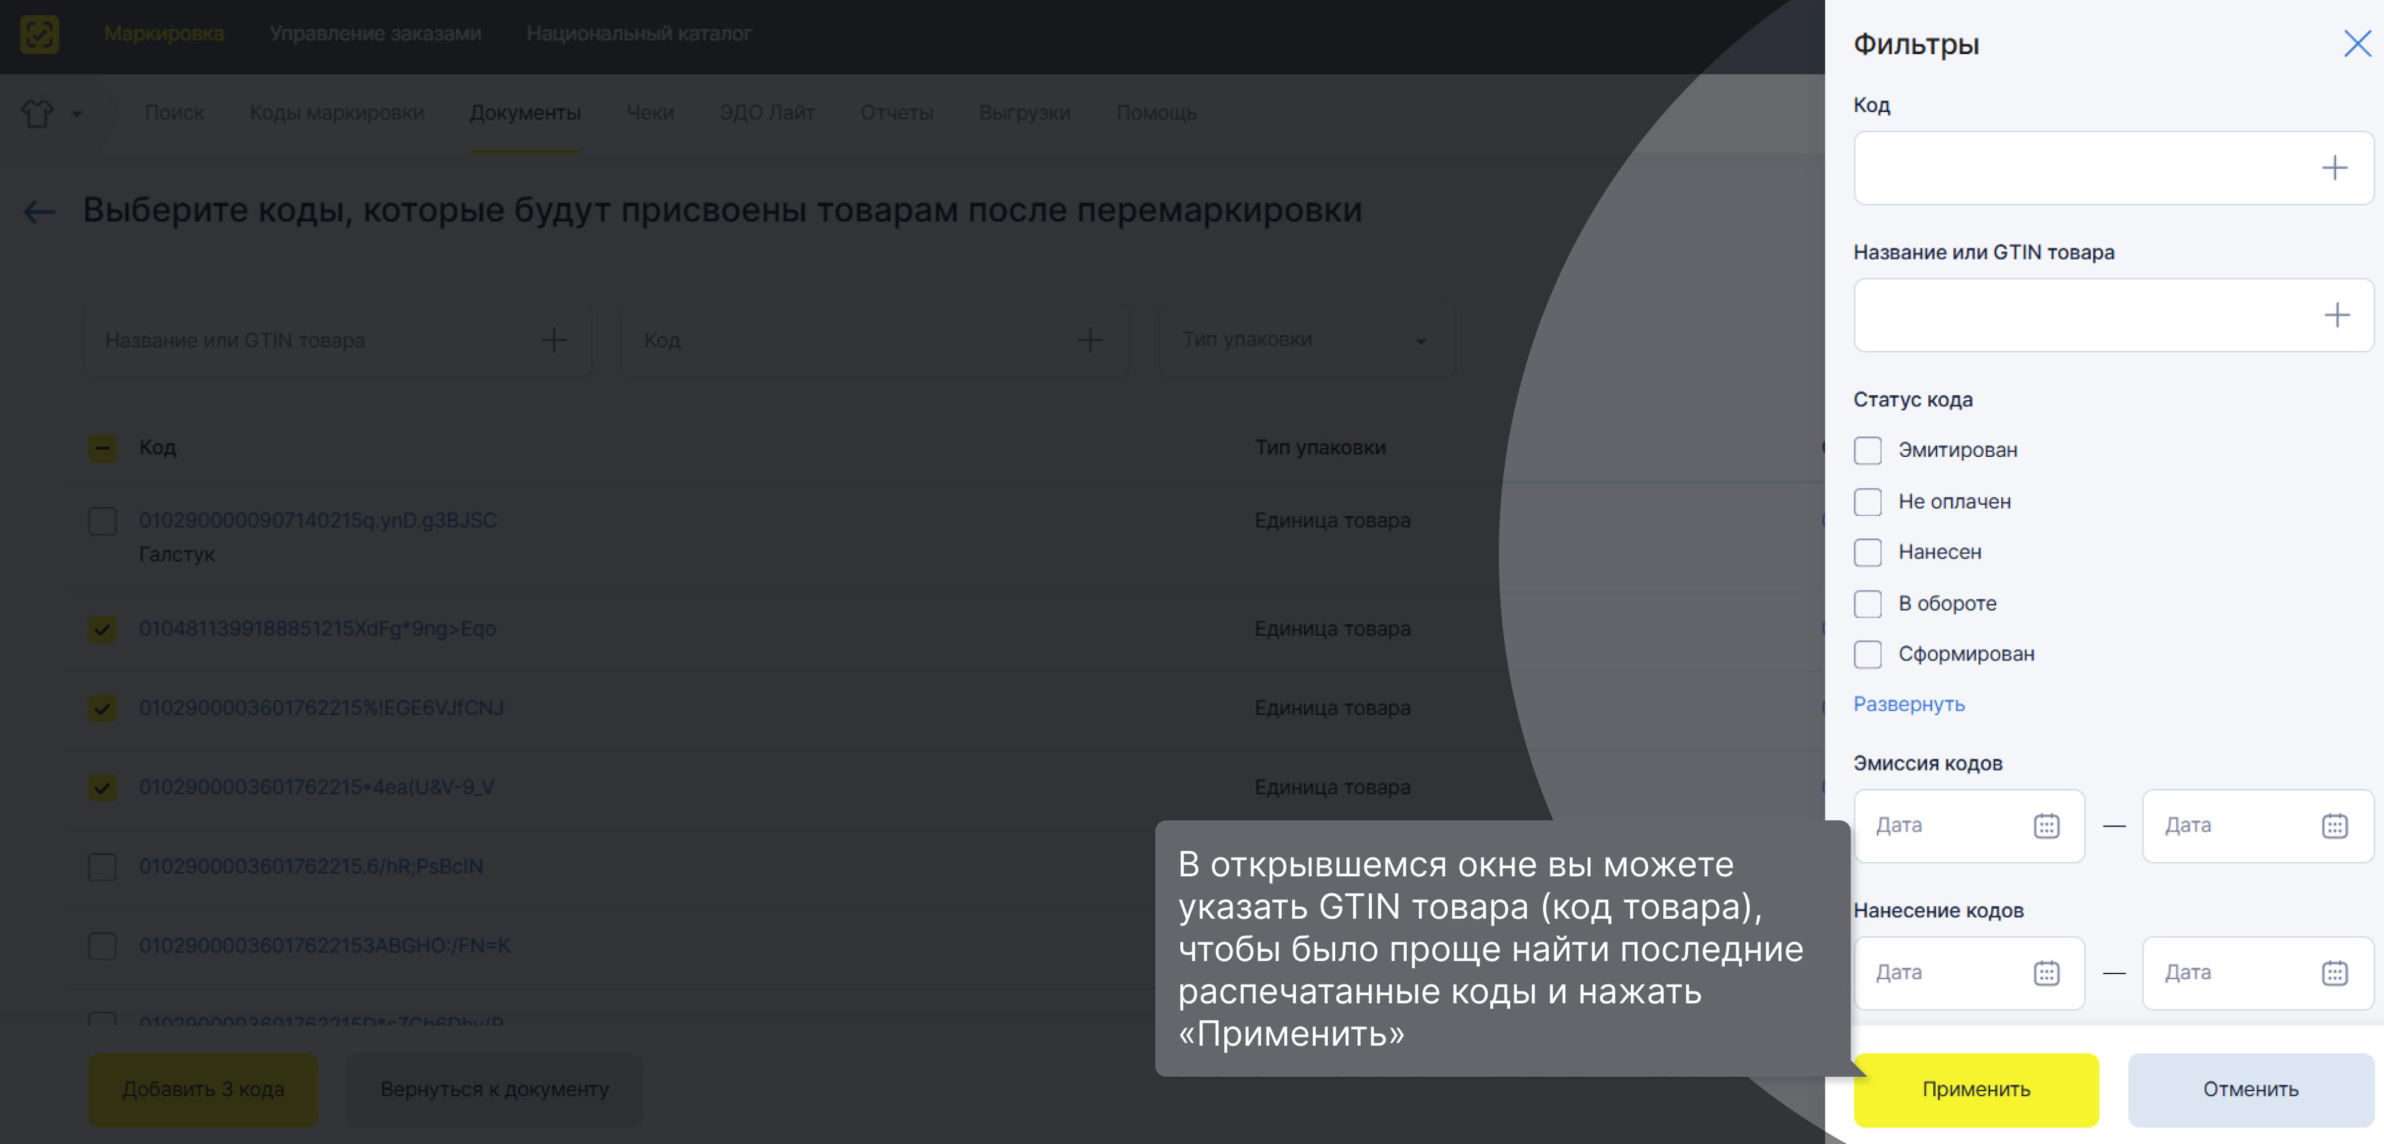Select the shirt product category icon
This screenshot has height=1144, width=2384.
coord(37,113)
